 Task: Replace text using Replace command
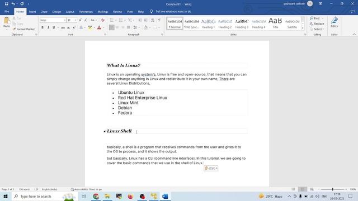317,23
